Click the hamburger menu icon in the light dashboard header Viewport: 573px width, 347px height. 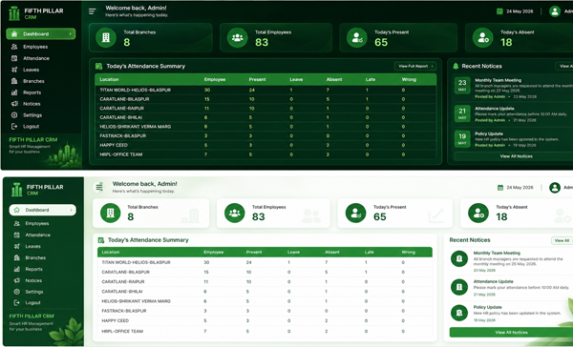pyautogui.click(x=99, y=187)
